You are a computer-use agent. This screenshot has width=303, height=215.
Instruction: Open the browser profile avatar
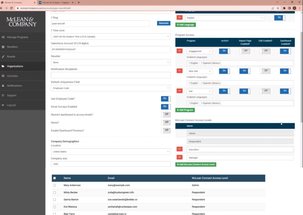pos(294,8)
